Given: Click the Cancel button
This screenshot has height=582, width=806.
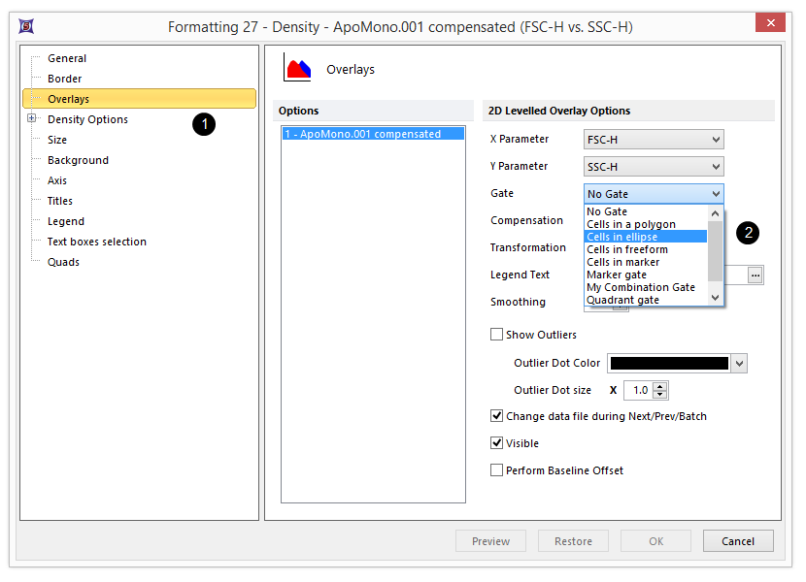Looking at the screenshot, I should pos(738,541).
